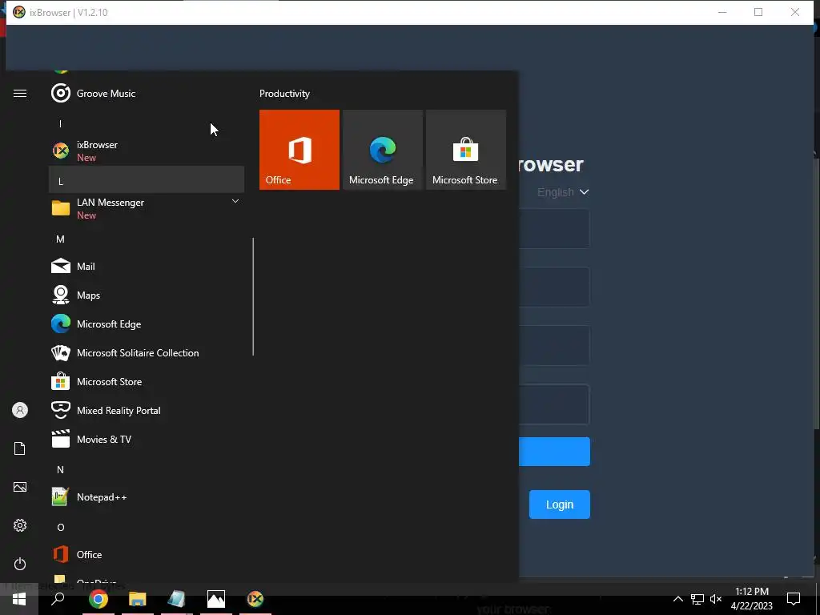Open Microsoft Store from the app list
Viewport: 820px width, 615px height.
tap(147, 382)
